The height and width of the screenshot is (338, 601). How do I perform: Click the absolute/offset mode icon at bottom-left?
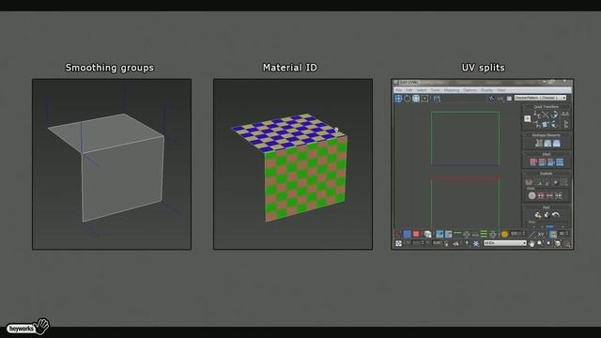398,243
